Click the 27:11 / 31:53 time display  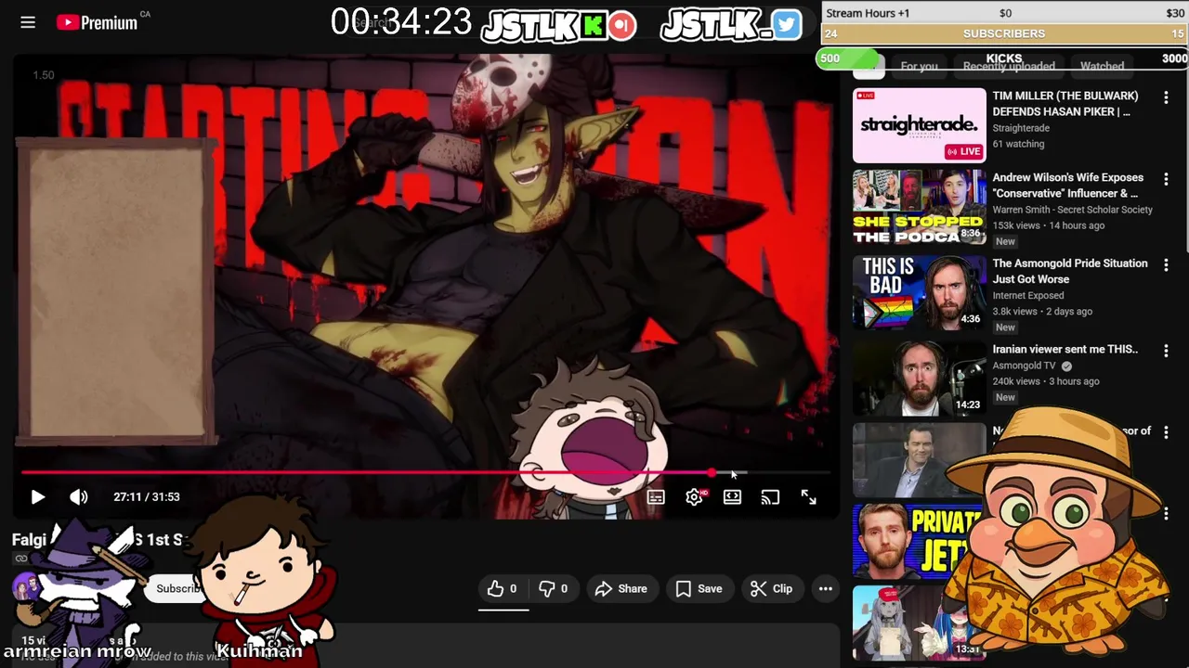pos(147,497)
